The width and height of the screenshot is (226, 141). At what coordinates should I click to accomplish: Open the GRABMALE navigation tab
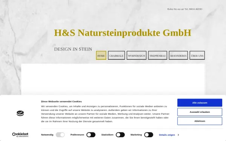(116, 55)
